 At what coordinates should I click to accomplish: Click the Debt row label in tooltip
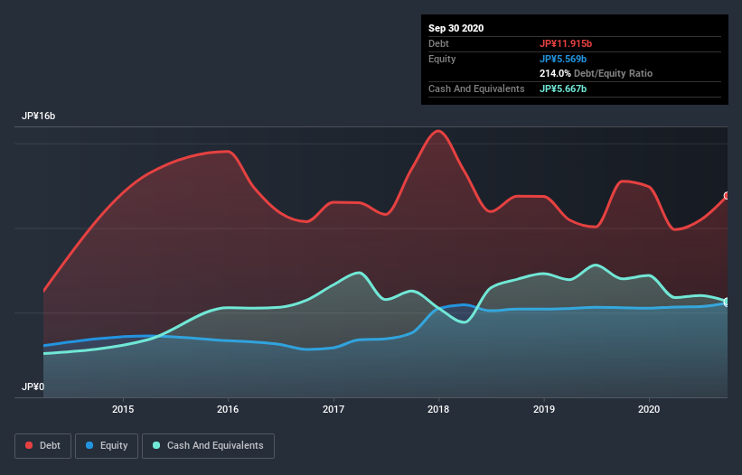click(438, 43)
